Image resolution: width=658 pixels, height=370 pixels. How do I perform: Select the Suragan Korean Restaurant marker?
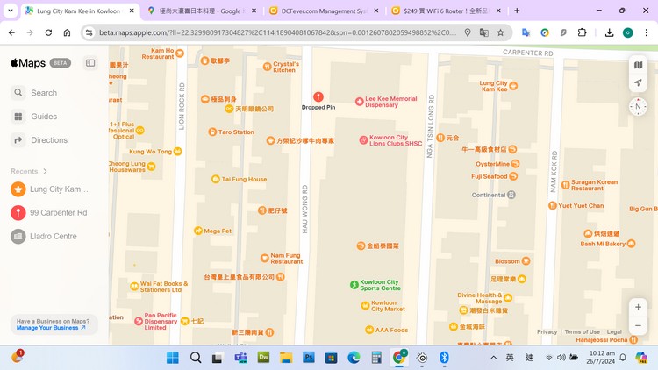coord(565,185)
